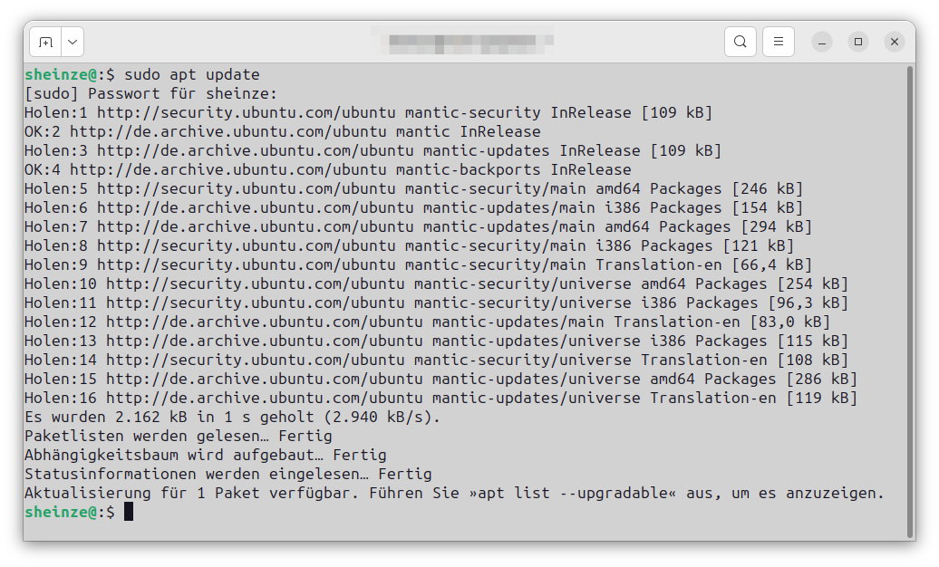Click the sudo apt update command text
939x567 pixels.
pyautogui.click(x=190, y=74)
